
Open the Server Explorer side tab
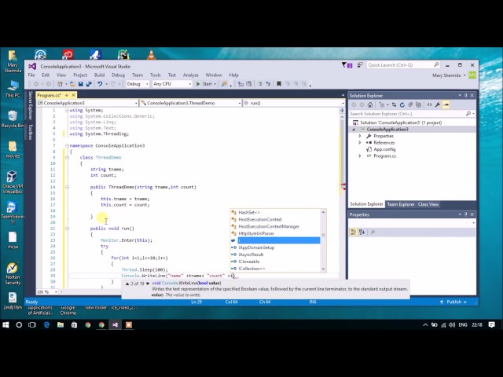[x=31, y=105]
